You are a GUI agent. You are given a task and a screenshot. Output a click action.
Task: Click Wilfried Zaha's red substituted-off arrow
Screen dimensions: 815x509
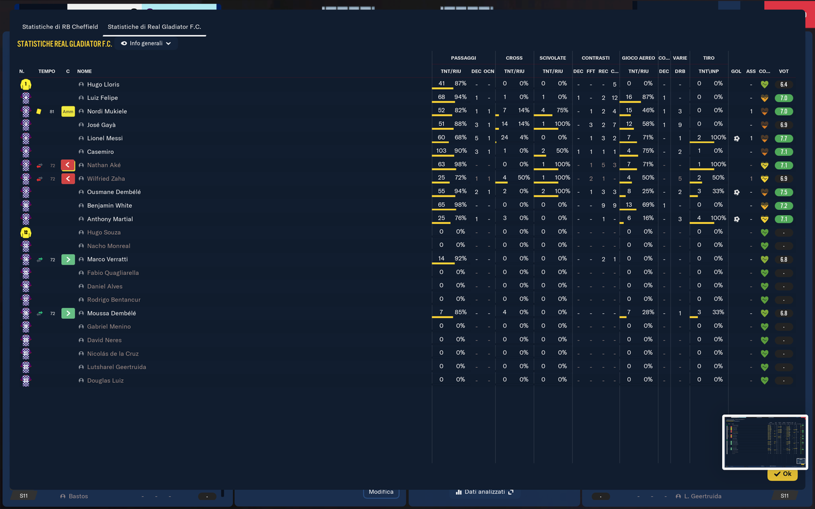[68, 179]
